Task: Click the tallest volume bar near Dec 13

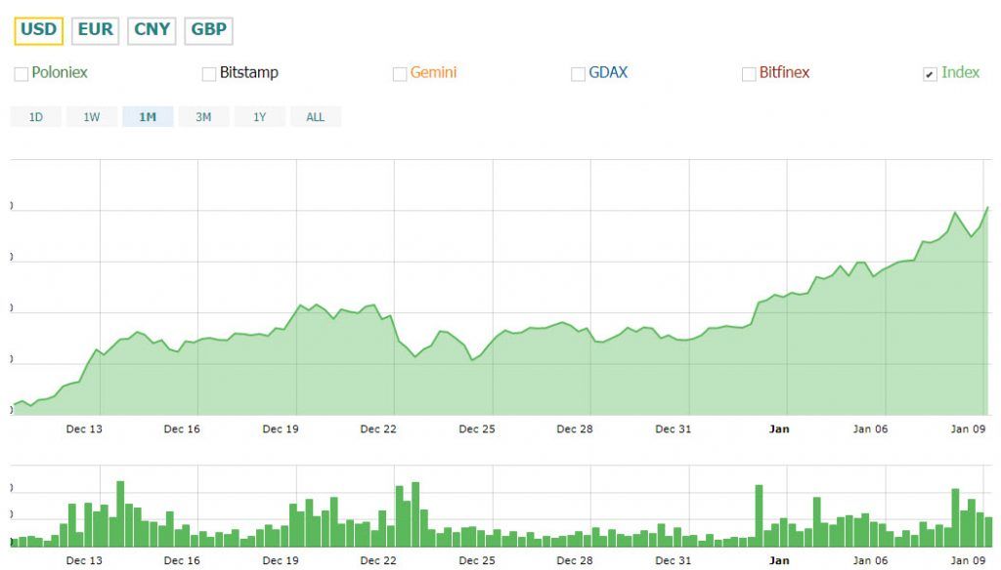Action: pos(120,512)
